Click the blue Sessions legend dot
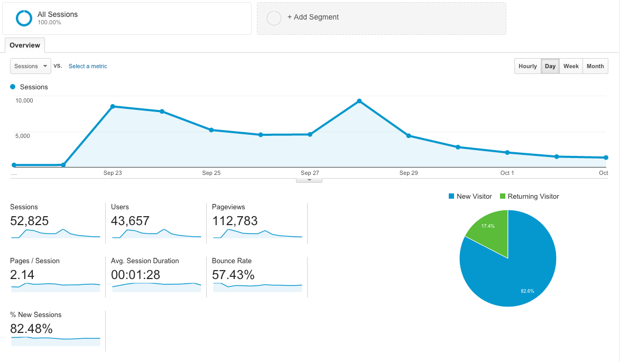Screen dimensions: 620x362 [x=12, y=87]
